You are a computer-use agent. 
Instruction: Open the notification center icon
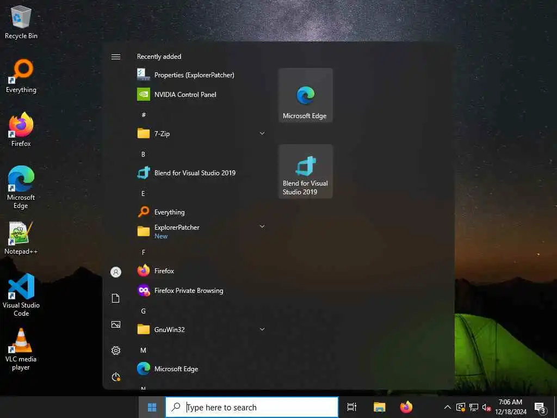[x=540, y=408]
